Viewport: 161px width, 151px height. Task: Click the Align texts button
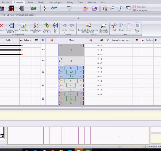pos(140,7)
